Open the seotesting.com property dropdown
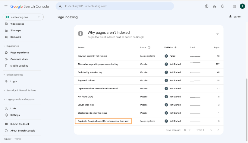248x143 pixels. point(23,17)
